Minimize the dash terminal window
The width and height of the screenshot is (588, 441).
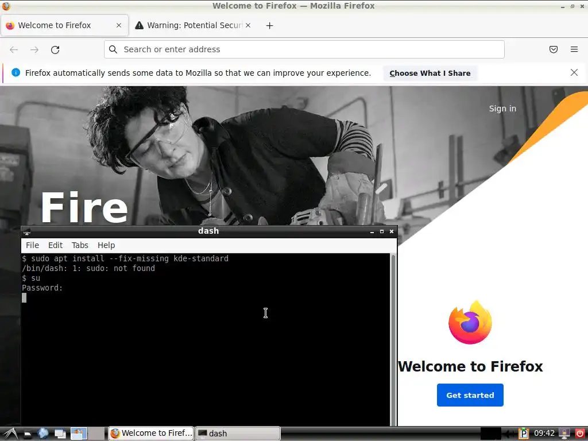point(372,232)
